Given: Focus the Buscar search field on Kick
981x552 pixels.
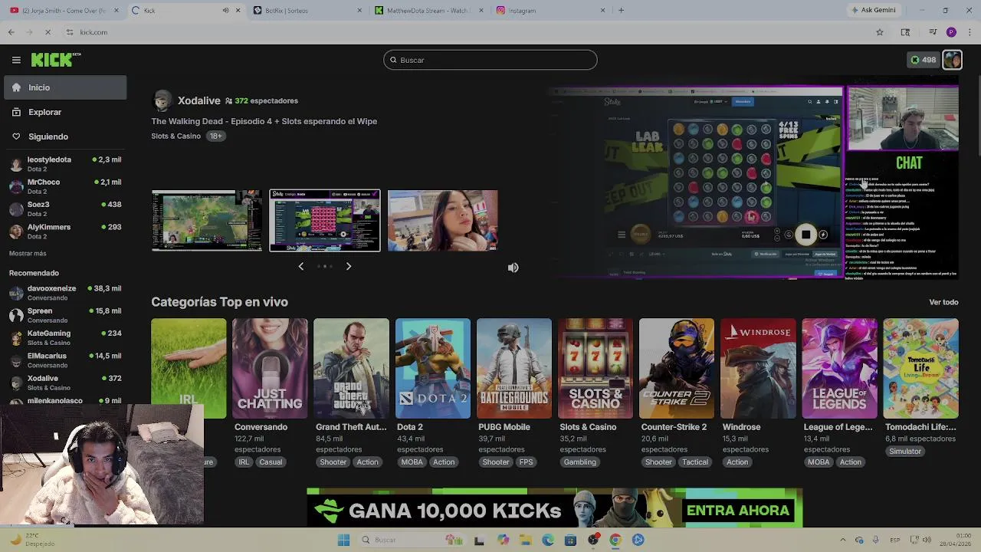Looking at the screenshot, I should coord(490,60).
